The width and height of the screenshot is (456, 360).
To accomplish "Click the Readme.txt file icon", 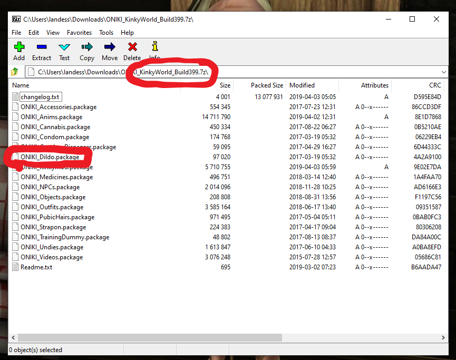I will coord(15,267).
